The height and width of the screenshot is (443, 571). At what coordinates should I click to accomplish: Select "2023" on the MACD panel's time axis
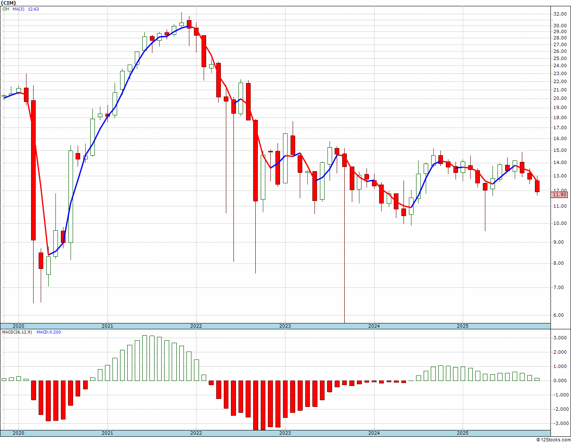(x=285, y=433)
